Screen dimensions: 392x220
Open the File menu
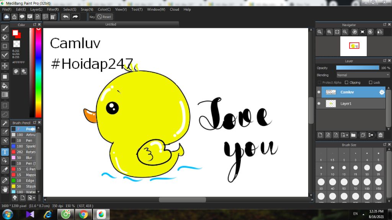coord(7,10)
